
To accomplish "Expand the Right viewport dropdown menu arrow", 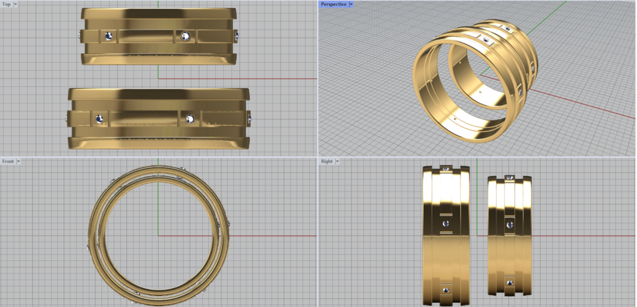I will click(337, 162).
